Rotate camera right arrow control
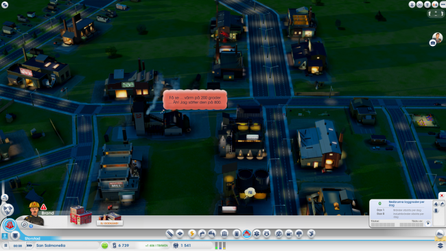 (442, 13)
